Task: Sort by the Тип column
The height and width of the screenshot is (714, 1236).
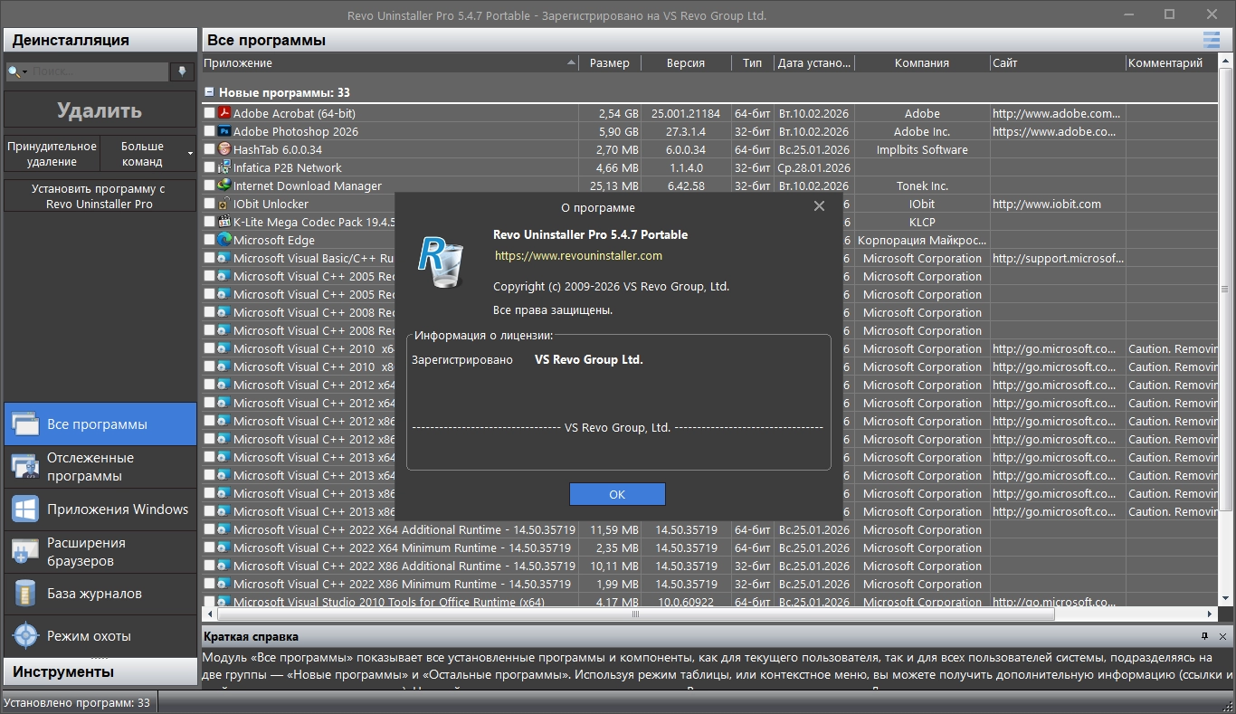Action: [753, 62]
